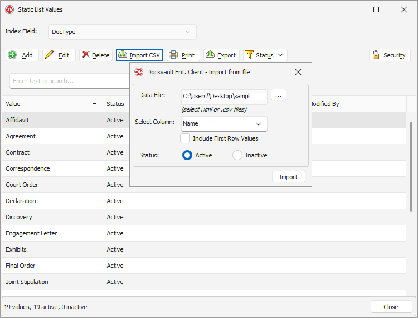Click the Data File path field

pos(224,97)
